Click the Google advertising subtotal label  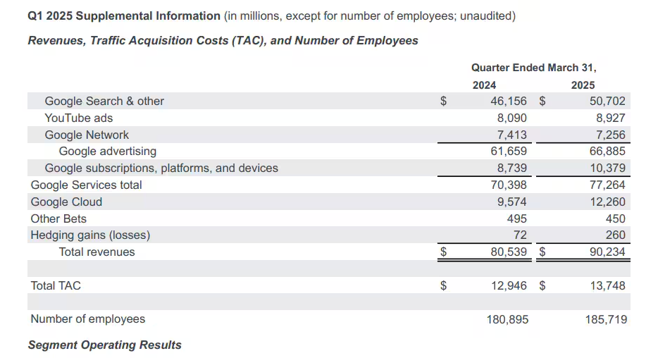pos(108,151)
